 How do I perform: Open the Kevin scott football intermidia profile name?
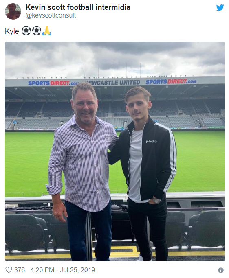[x=78, y=7]
